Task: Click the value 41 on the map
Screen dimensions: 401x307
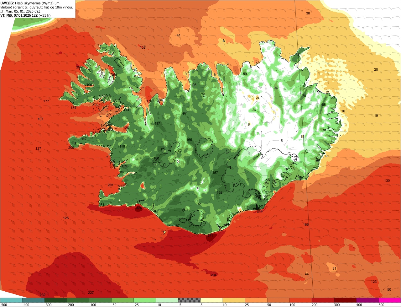Action: [179, 35]
